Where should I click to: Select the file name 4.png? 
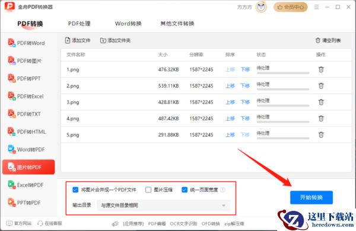[x=73, y=118]
